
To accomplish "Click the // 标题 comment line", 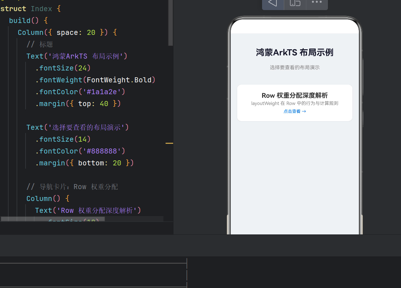I will pos(40,44).
